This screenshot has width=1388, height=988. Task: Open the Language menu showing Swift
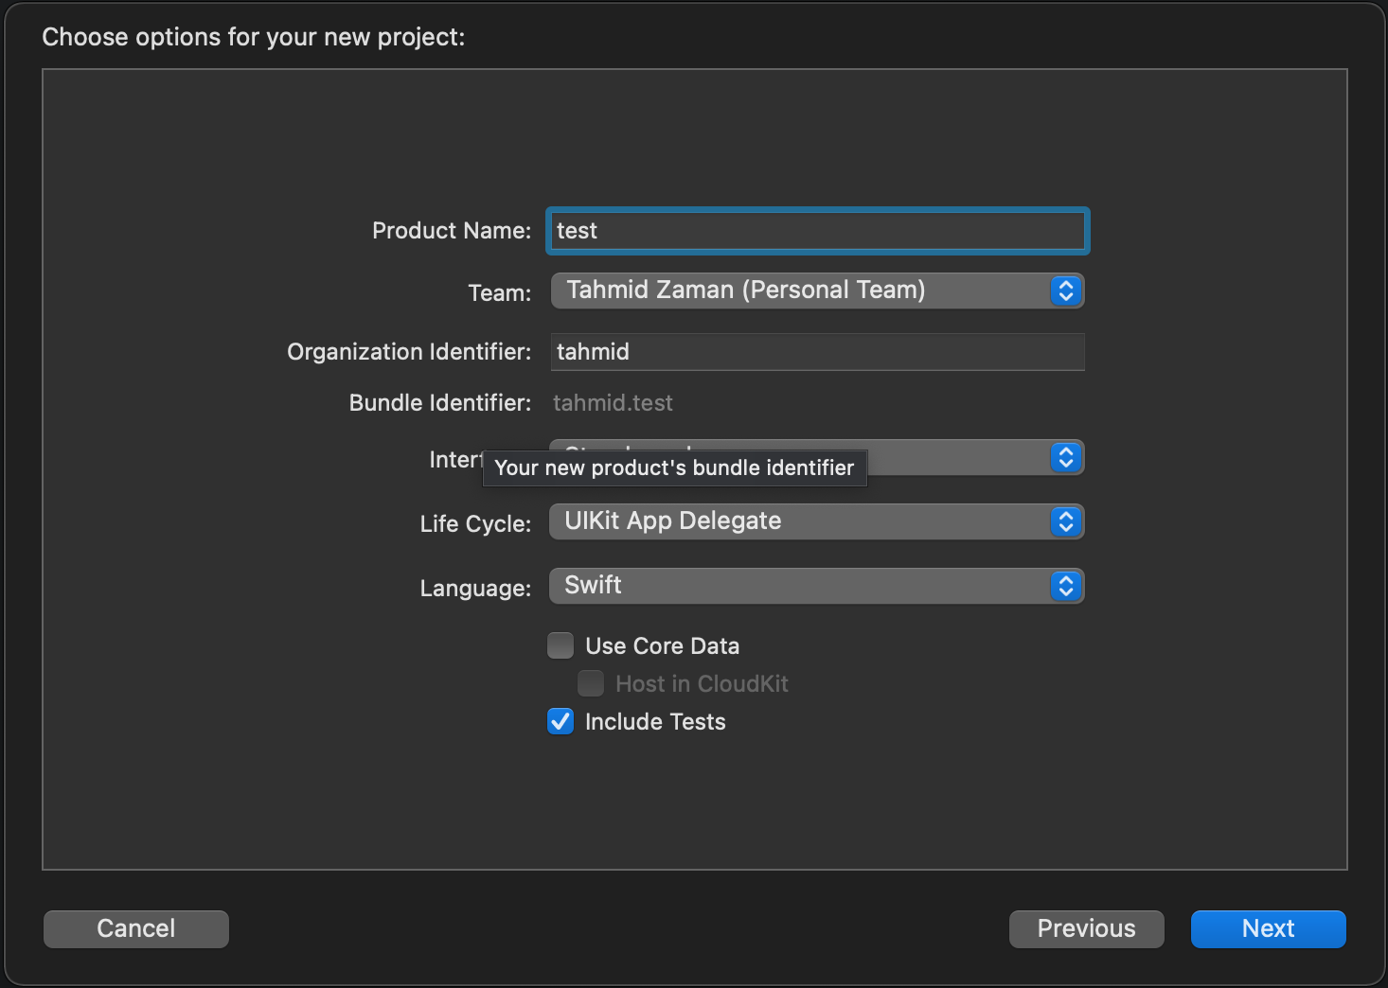pos(817,586)
